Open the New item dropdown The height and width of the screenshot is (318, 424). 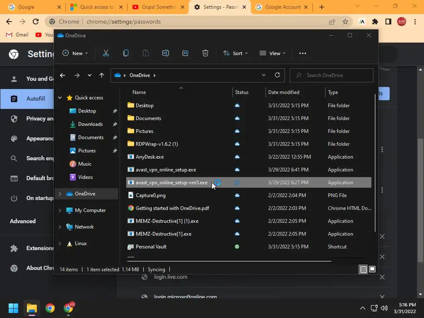coord(75,53)
